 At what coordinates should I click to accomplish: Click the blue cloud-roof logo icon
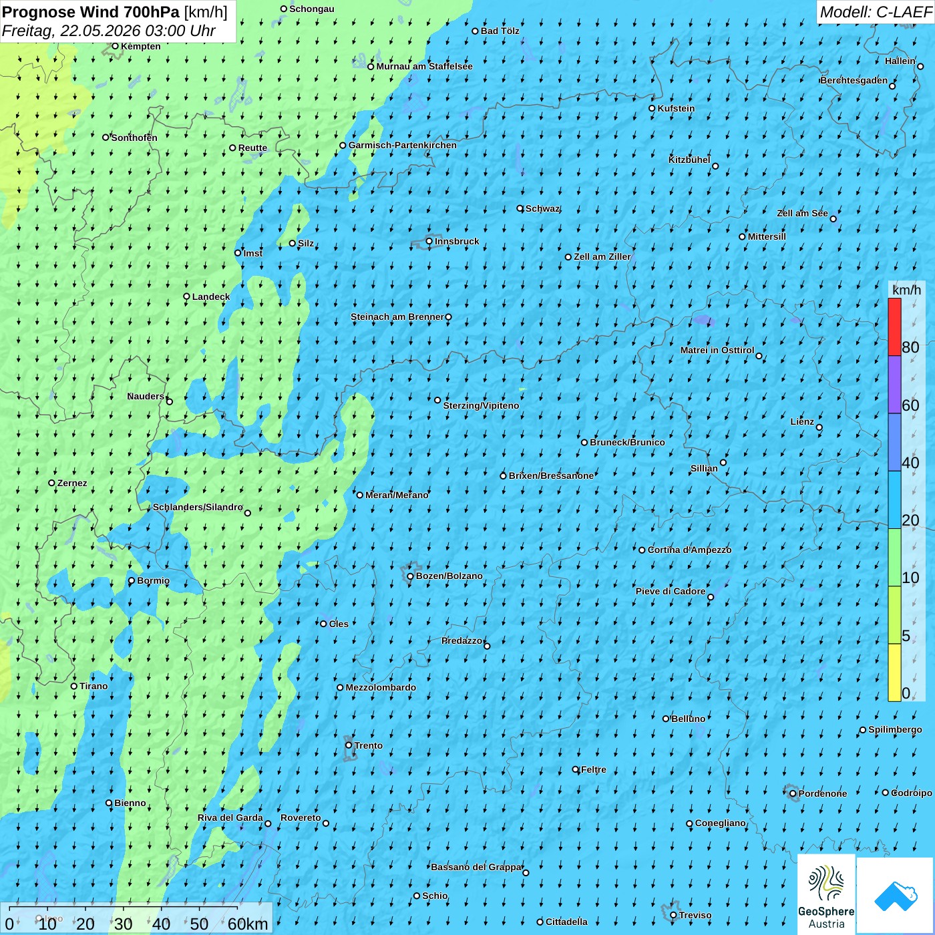[x=896, y=896]
